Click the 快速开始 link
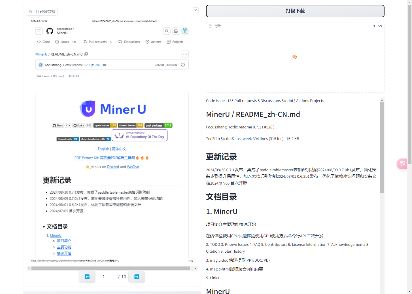 coord(64,253)
